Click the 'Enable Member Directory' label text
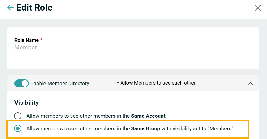 click(60, 84)
